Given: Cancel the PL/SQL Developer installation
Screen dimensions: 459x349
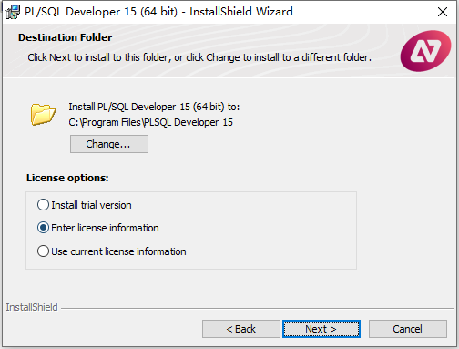Looking at the screenshot, I should click(x=408, y=329).
